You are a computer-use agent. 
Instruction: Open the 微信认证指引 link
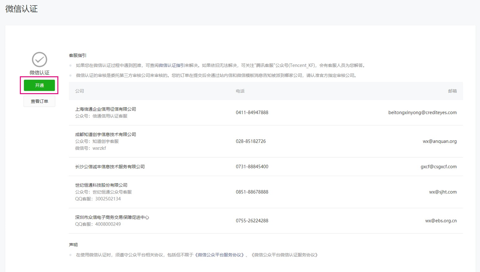click(172, 65)
